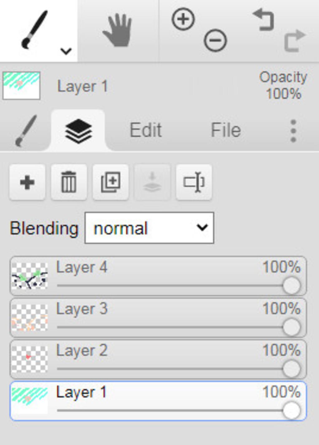Screen dimensions: 319x445
Task: Click the merge-down layer icon
Action: 152,182
